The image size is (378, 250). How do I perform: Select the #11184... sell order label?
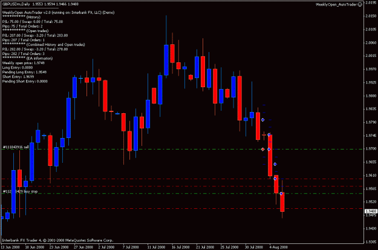tap(16, 147)
